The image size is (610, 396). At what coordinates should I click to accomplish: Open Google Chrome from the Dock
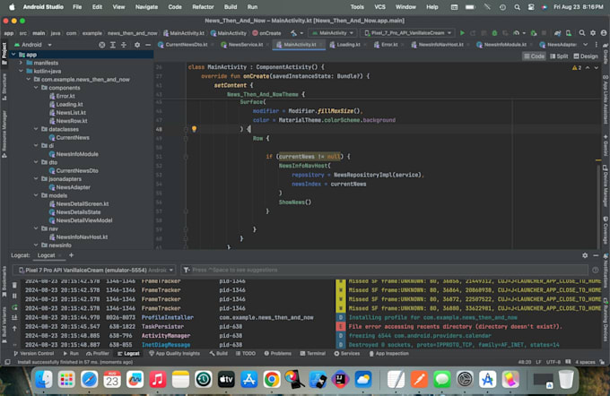[x=272, y=379]
